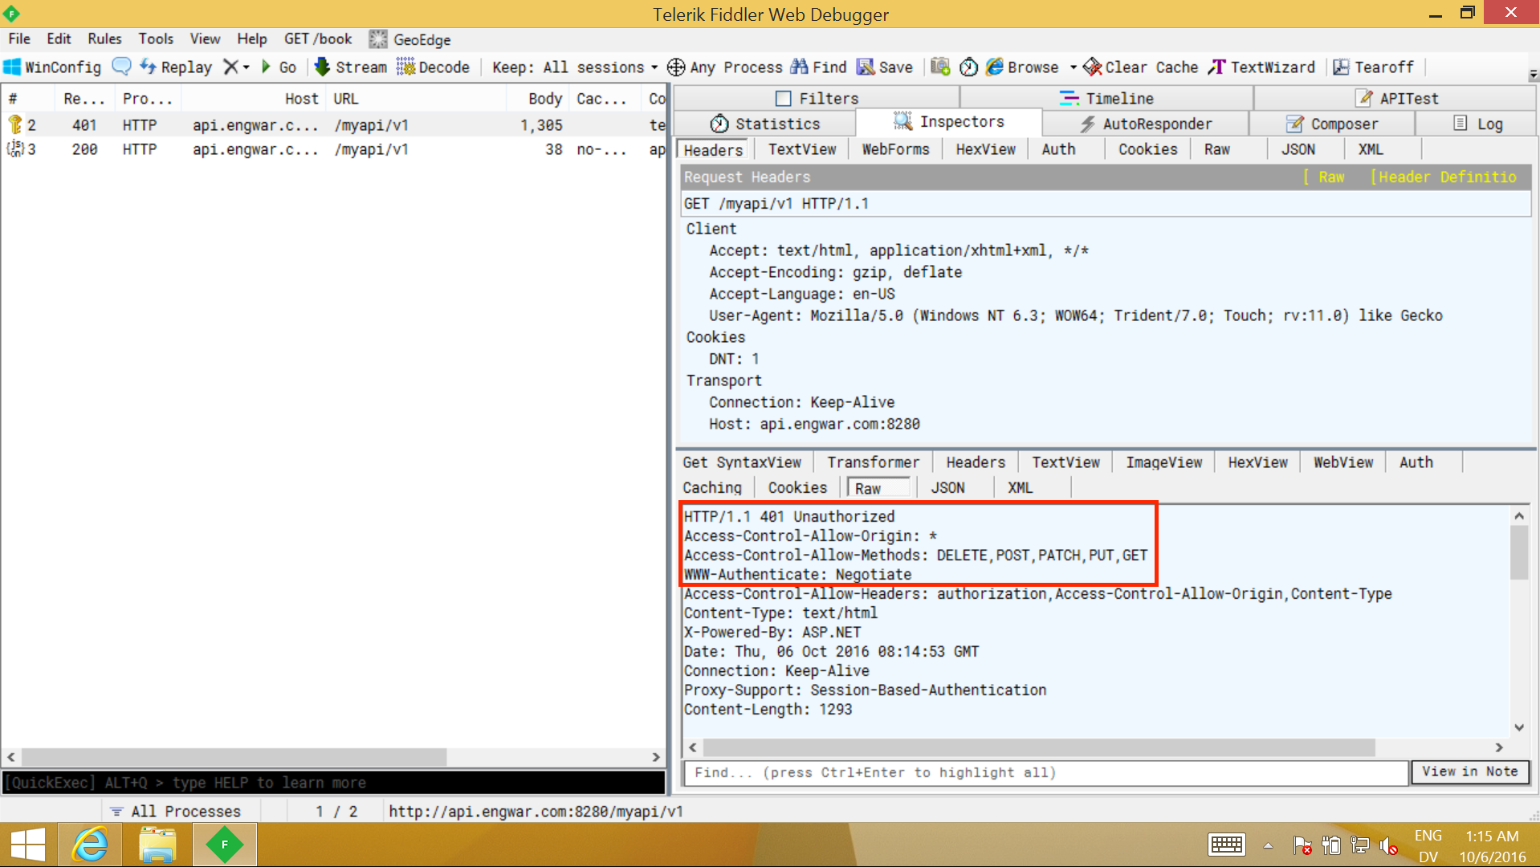Switch to the Log tab
This screenshot has height=867, width=1540.
(1477, 124)
